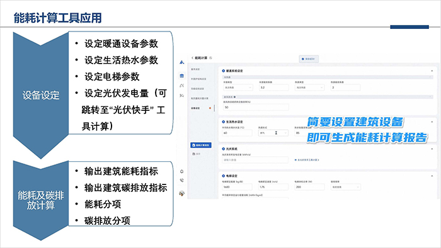Open the 冷源类型 dropdown
The width and height of the screenshot is (441, 248).
(x=238, y=87)
